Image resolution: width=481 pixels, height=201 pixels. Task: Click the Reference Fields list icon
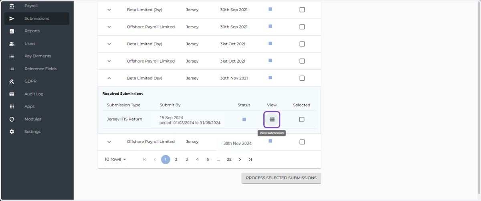(12, 69)
